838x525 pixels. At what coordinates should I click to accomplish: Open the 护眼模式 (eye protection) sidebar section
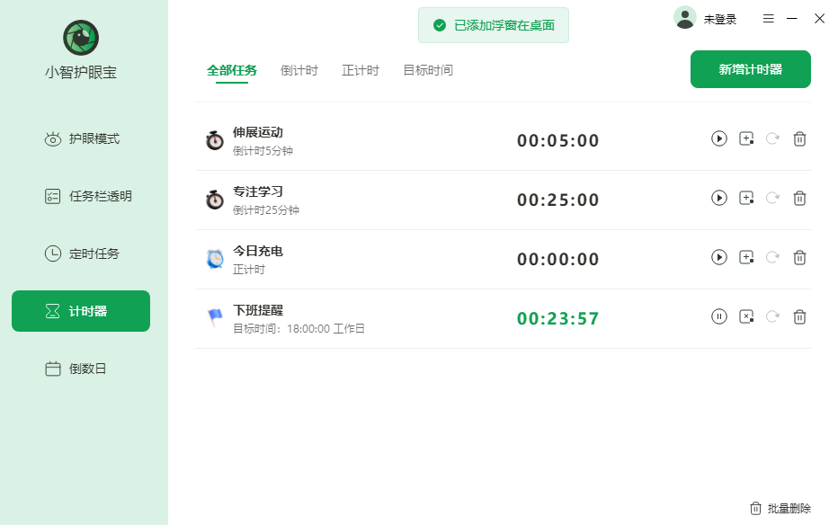pyautogui.click(x=80, y=139)
